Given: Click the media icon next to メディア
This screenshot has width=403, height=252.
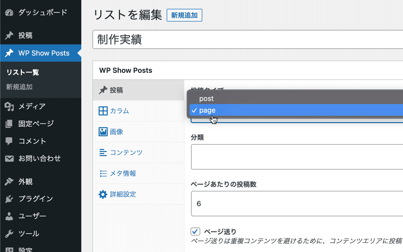Looking at the screenshot, I should point(9,107).
